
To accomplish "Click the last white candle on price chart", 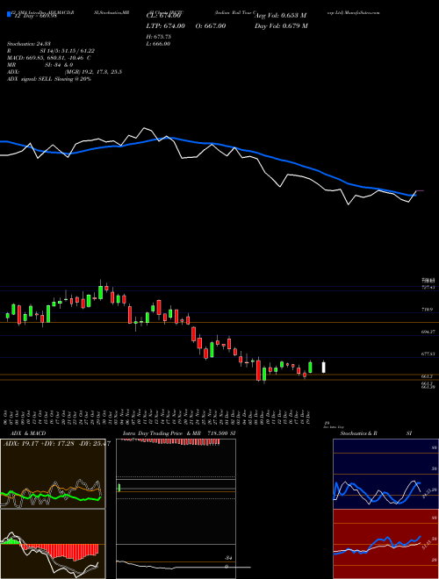I will (x=324, y=367).
